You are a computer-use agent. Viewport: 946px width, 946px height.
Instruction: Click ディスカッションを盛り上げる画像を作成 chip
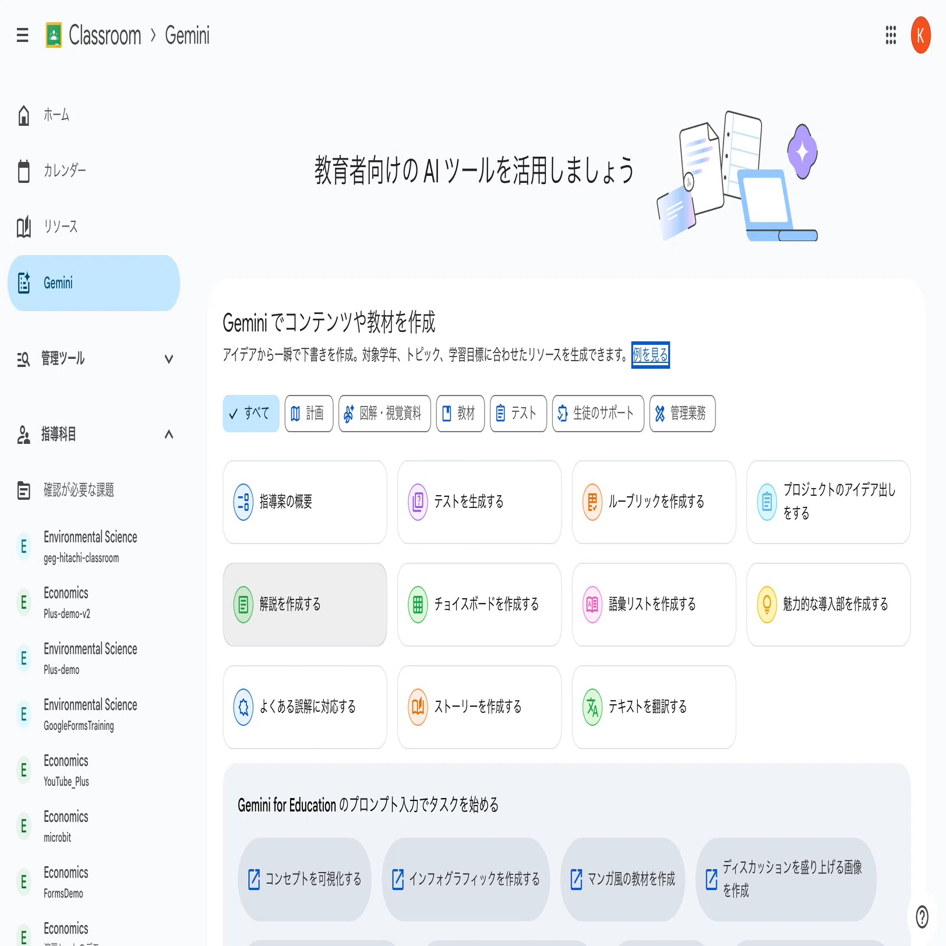click(x=786, y=880)
